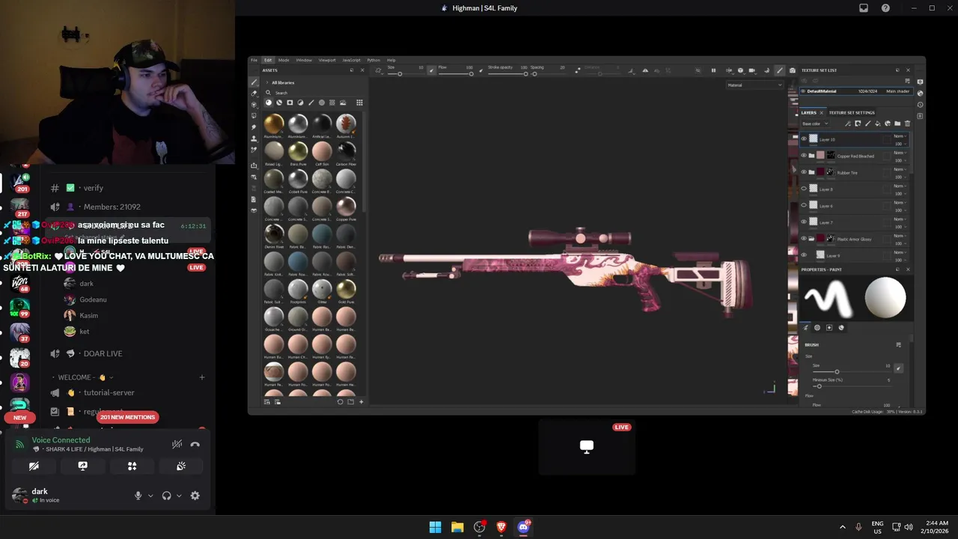
Task: Collapse the WELCOME channel category
Action: tap(82, 377)
